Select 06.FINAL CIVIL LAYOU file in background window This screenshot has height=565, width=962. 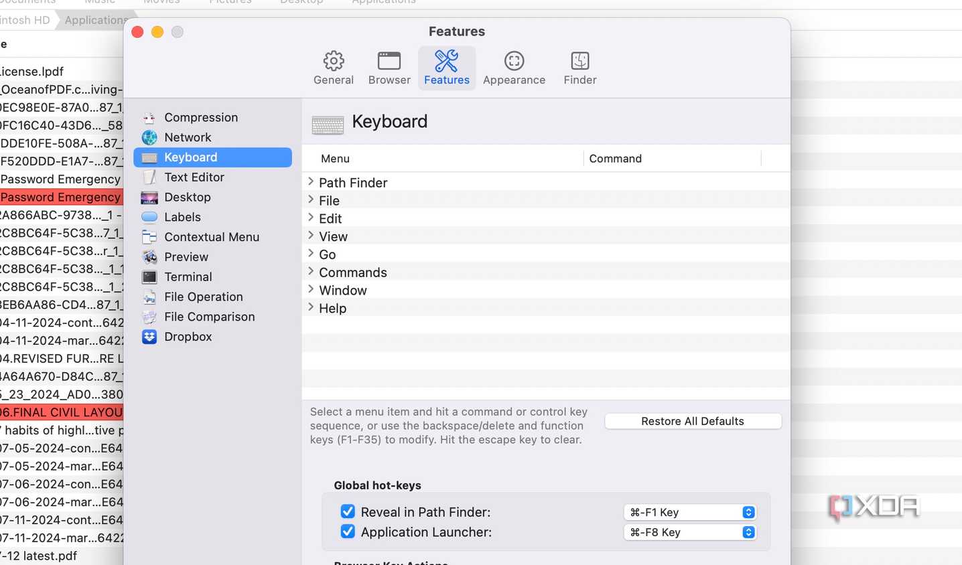coord(61,412)
